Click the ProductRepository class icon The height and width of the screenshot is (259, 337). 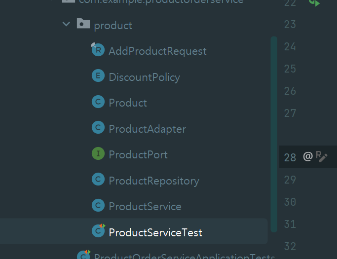click(98, 179)
